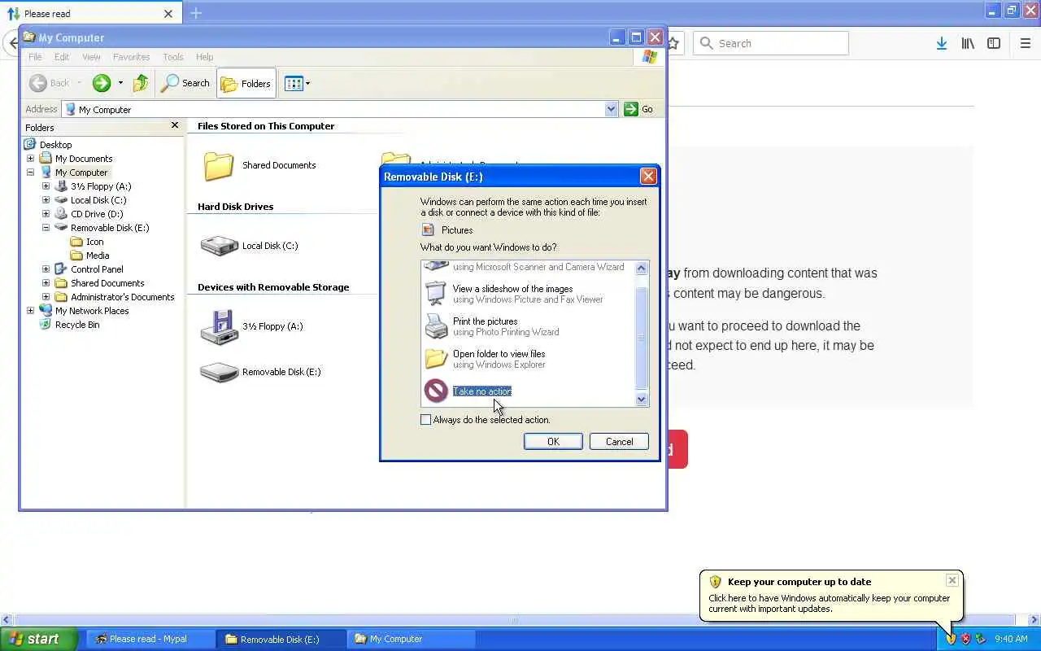Close the Folders pane with X
The height and width of the screenshot is (651, 1041).
click(174, 125)
